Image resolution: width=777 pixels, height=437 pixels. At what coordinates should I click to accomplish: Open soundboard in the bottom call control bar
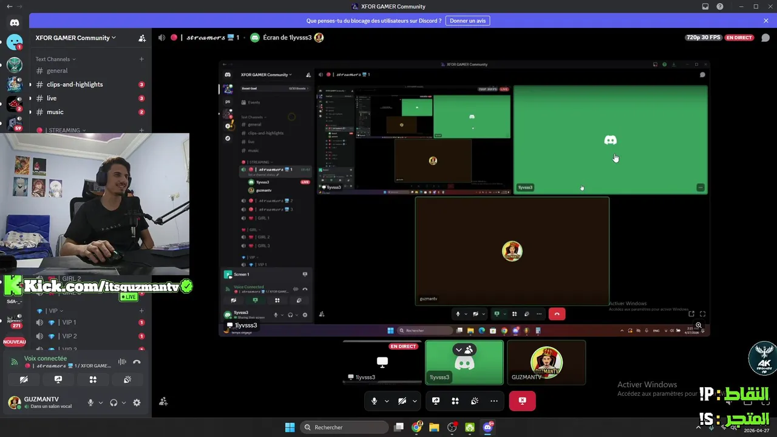(x=475, y=401)
